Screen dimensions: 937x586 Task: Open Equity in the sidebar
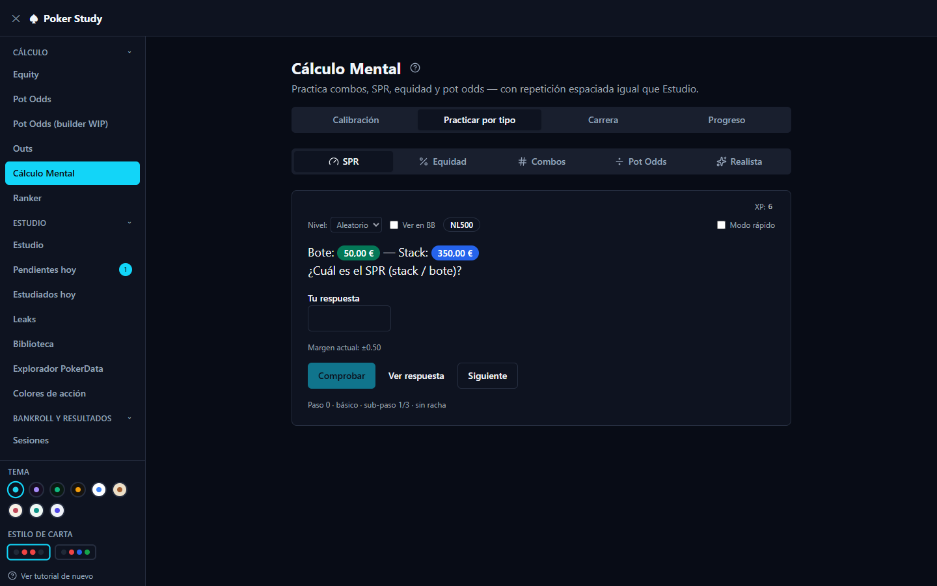[73, 74]
